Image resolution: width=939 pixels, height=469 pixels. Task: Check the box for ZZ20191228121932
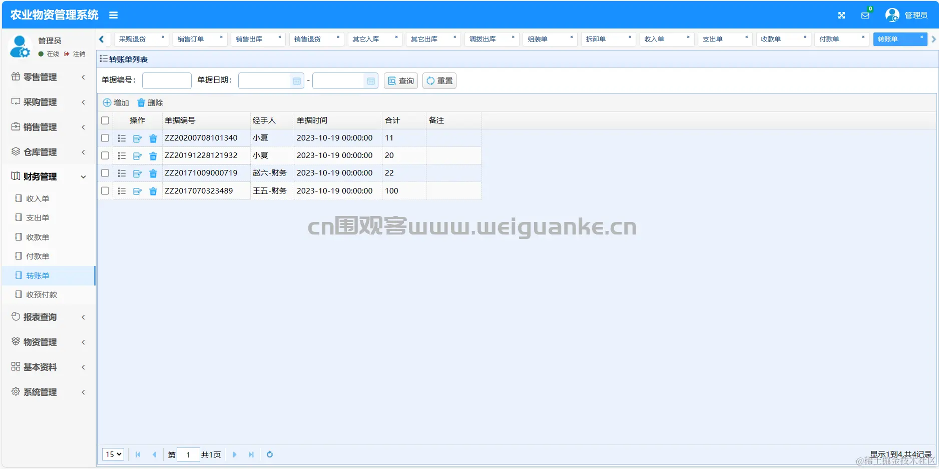105,155
